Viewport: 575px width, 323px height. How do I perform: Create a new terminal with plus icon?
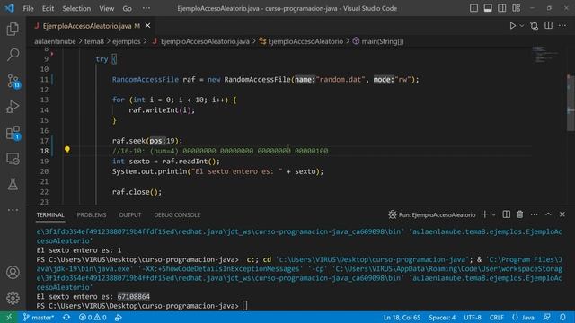tap(485, 214)
